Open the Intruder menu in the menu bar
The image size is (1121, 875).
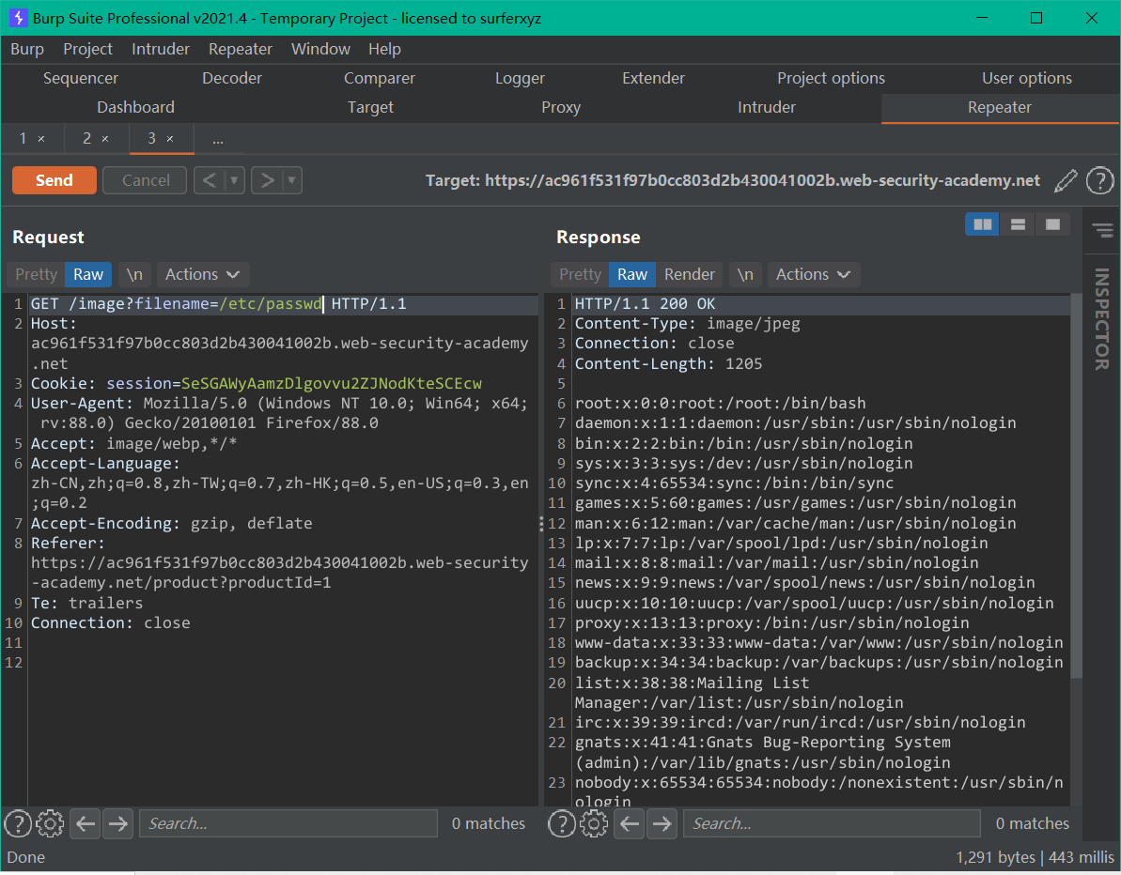pos(160,49)
